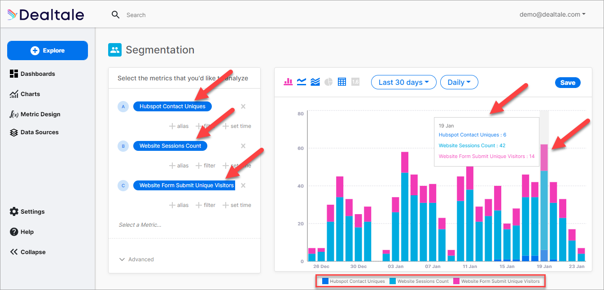Click metric letter badge A
This screenshot has width=604, height=290.
tap(123, 106)
